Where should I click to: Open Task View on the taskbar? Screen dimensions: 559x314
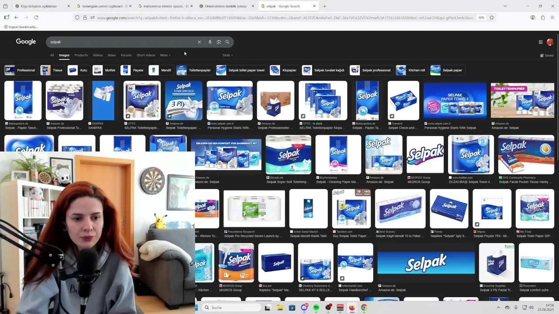click(x=268, y=307)
